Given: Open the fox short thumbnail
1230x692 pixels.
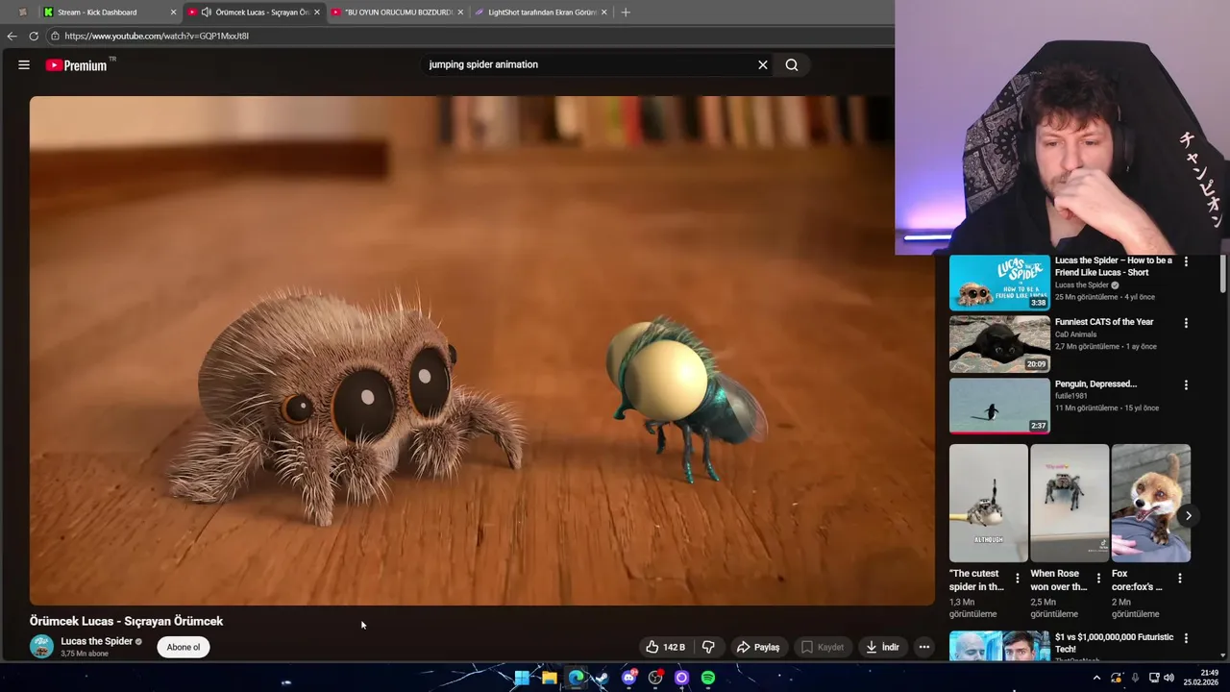Looking at the screenshot, I should click(1151, 504).
